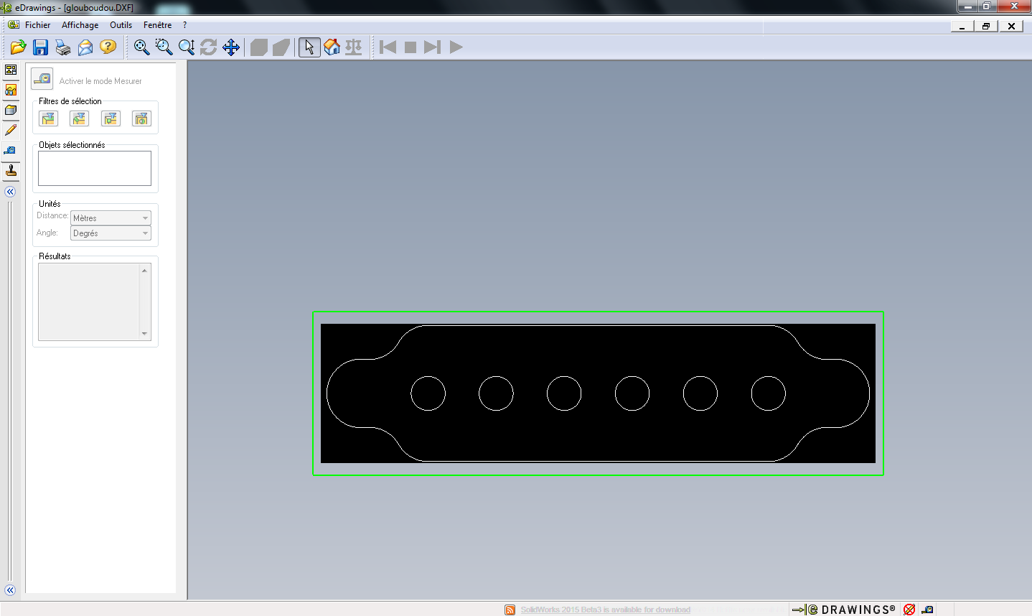This screenshot has height=616, width=1032.
Task: Click the Open file folder icon
Action: (x=18, y=47)
